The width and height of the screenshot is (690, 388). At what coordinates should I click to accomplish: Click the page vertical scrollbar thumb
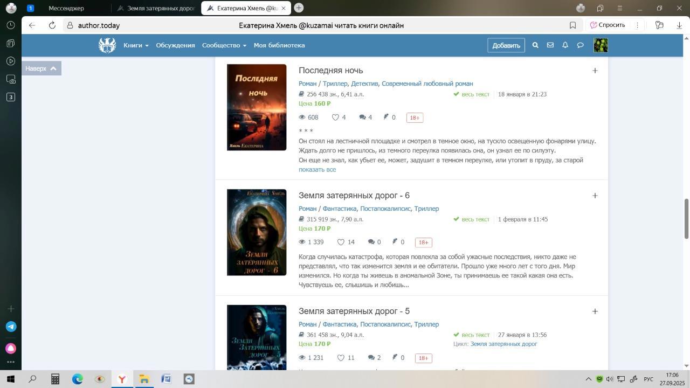click(x=686, y=218)
